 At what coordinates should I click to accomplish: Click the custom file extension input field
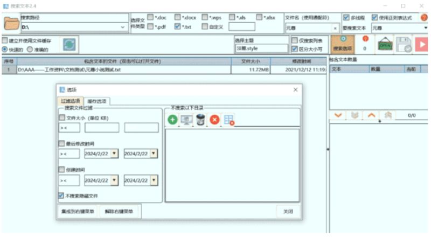click(x=242, y=26)
